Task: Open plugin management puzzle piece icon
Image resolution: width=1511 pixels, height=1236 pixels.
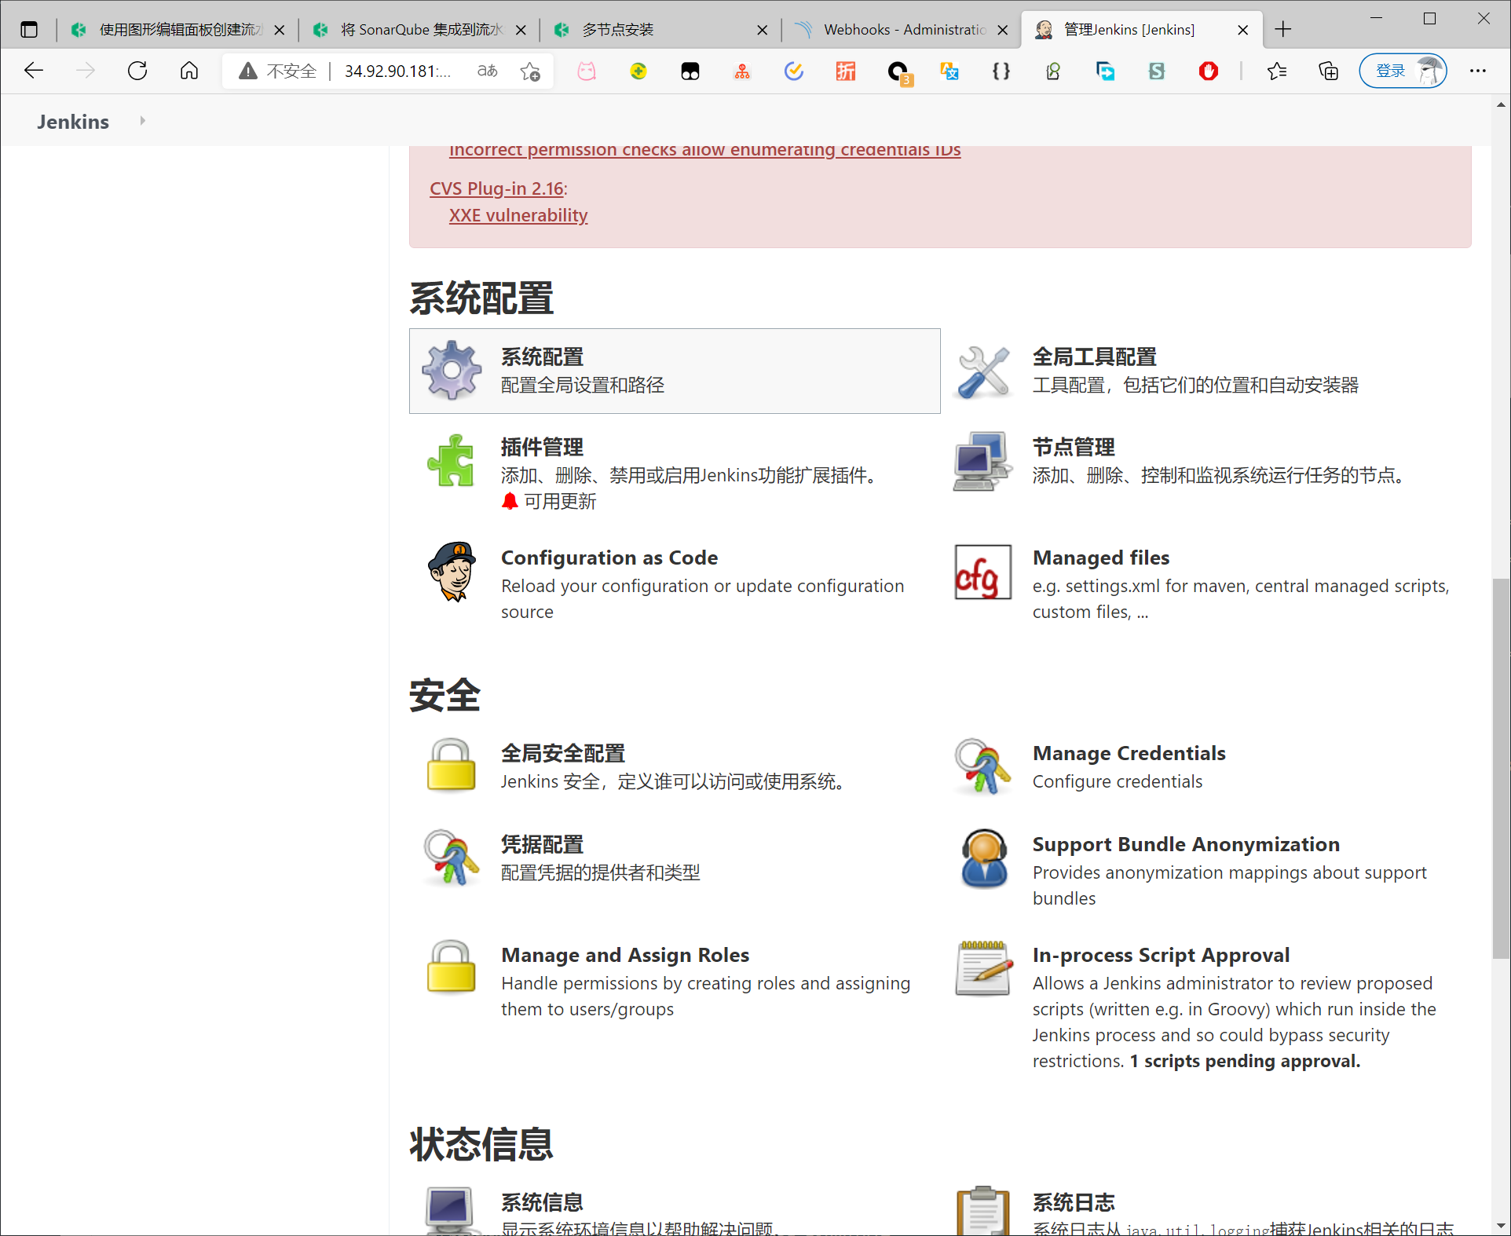Action: tap(452, 461)
